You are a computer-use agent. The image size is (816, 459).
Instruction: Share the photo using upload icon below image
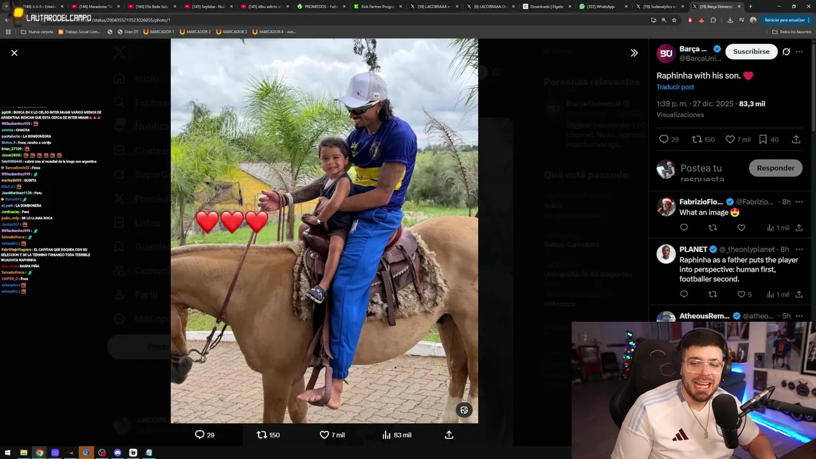(449, 435)
